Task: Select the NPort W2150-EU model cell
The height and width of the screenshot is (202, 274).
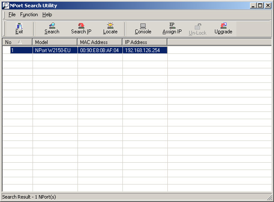Action: point(53,50)
